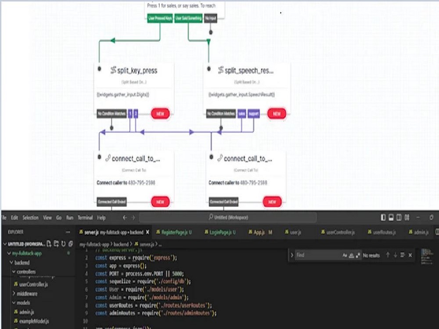Switch to App.js tab
Image resolution: width=439 pixels, height=329 pixels.
(x=260, y=232)
